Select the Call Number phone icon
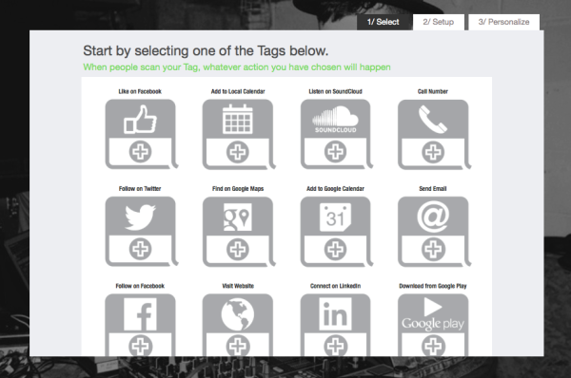The width and height of the screenshot is (571, 378). [433, 120]
